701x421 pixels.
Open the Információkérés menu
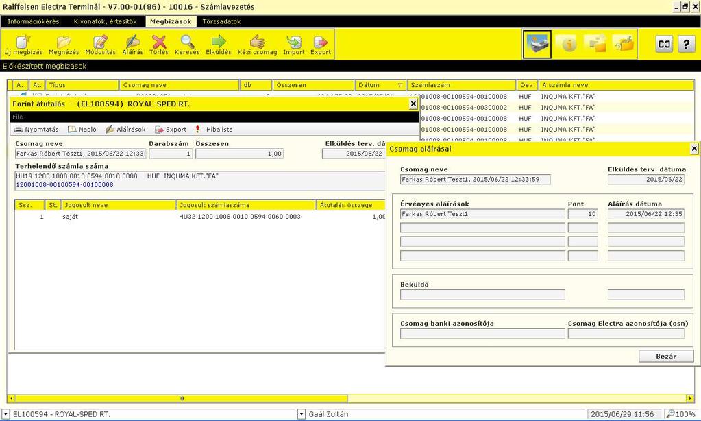(33, 21)
